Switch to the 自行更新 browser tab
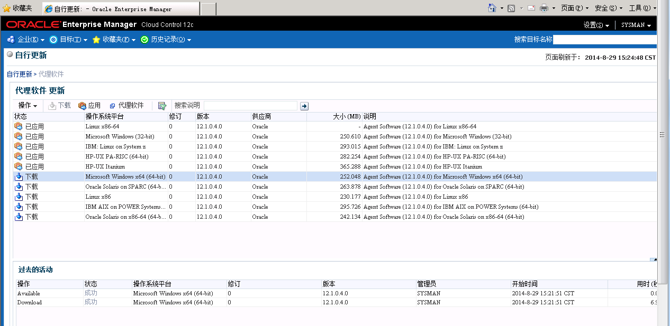Image resolution: width=670 pixels, height=326 pixels. [121, 9]
